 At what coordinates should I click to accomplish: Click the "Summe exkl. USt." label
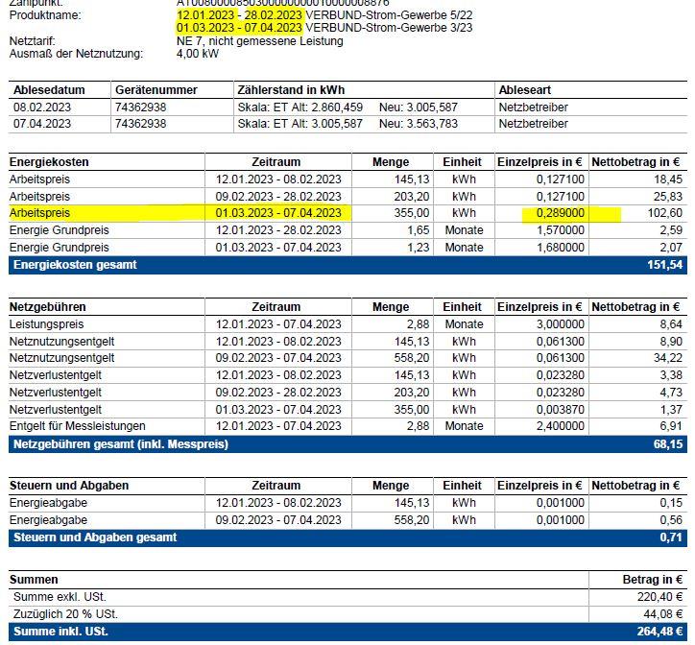click(x=60, y=597)
